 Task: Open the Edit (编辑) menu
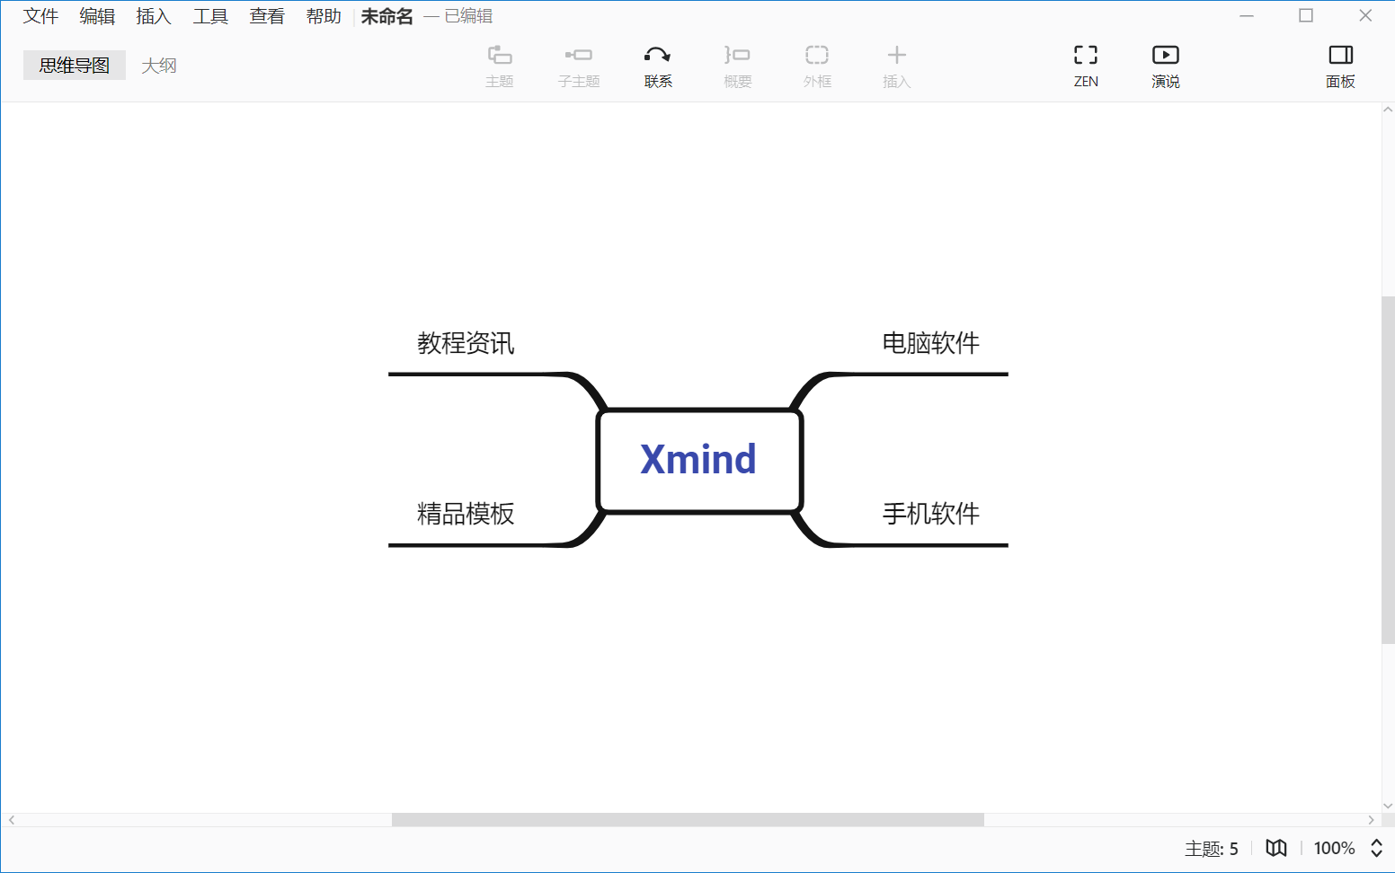pyautogui.click(x=97, y=16)
